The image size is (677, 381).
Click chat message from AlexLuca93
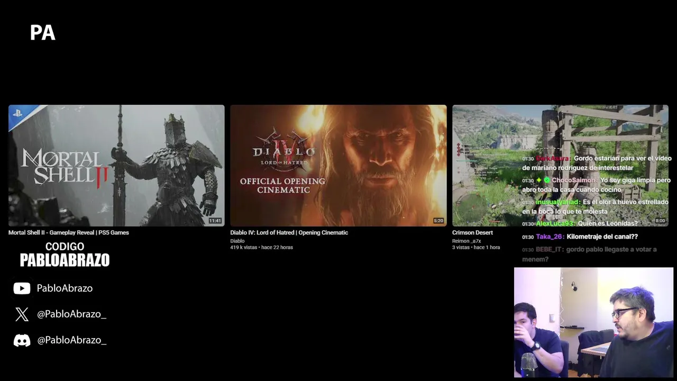pyautogui.click(x=580, y=223)
